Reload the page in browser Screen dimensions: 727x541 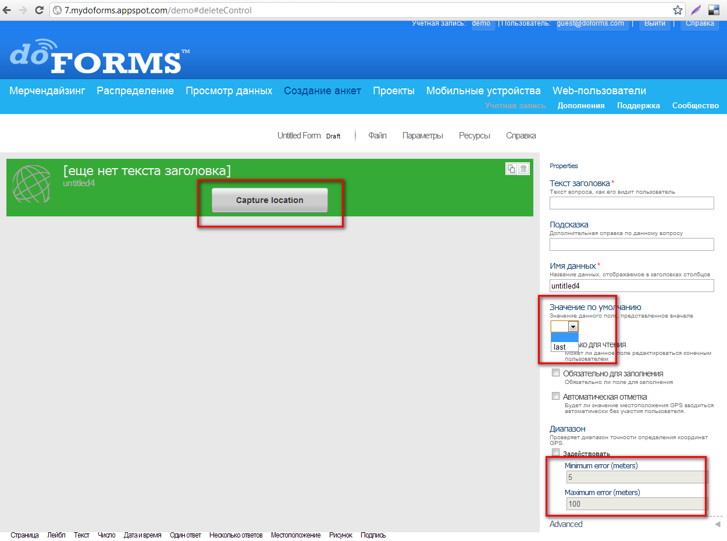tap(40, 10)
